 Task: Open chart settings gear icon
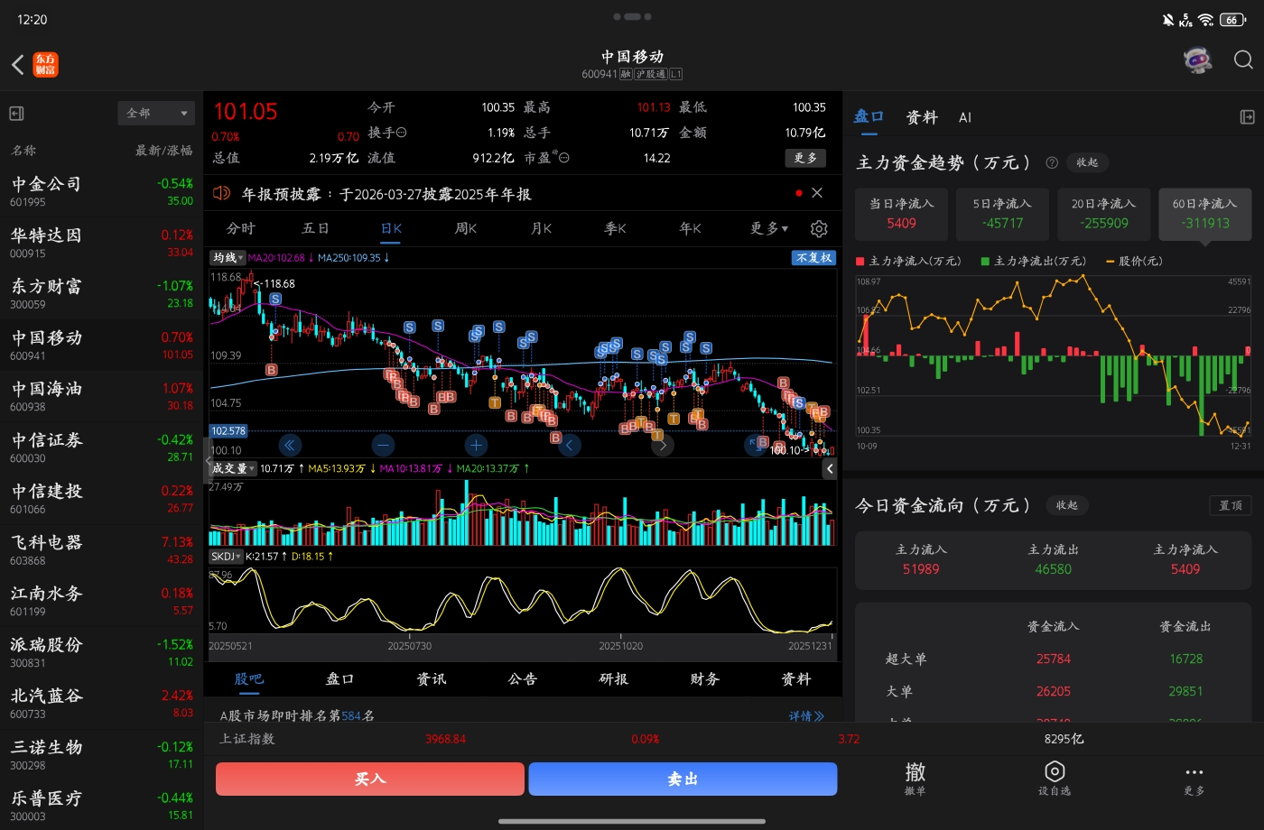tap(819, 228)
